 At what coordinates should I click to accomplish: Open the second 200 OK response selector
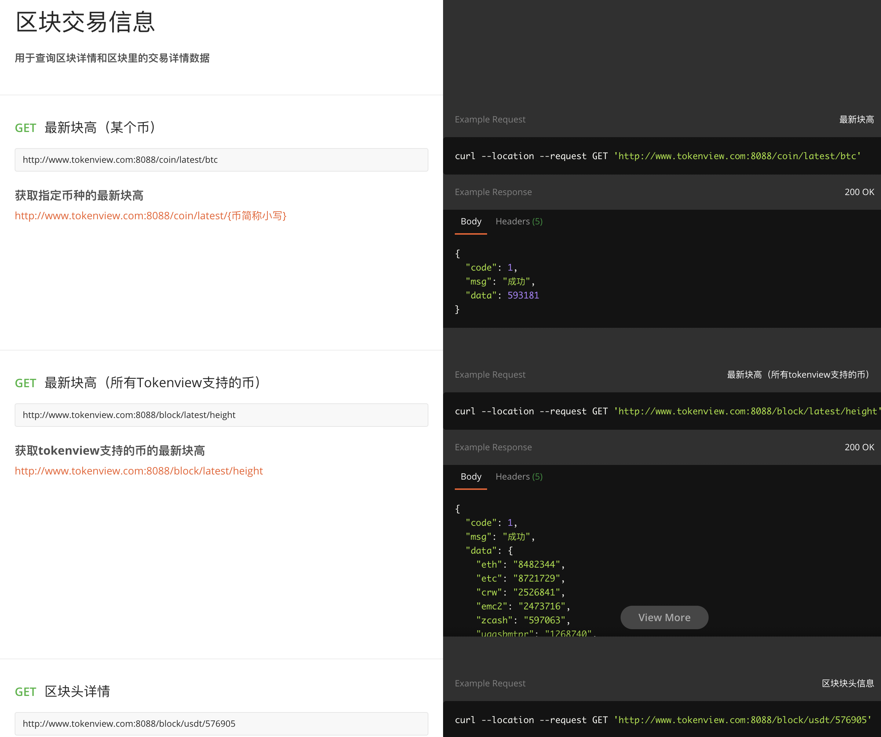(859, 447)
